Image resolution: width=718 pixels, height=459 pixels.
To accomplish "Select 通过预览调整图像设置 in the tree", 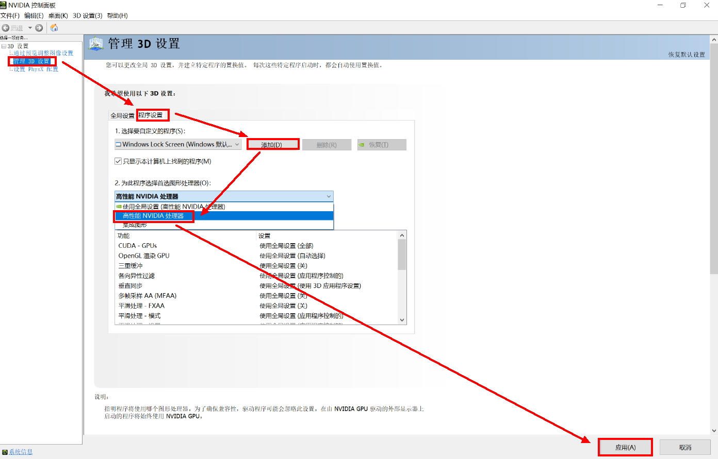I will click(43, 53).
